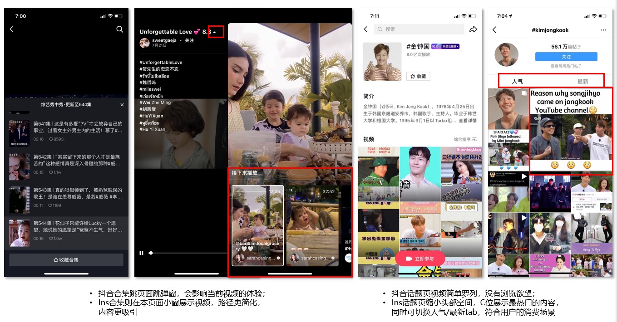This screenshot has width=617, height=322.
Task: Switch to 人气 tab
Action: pos(518,81)
